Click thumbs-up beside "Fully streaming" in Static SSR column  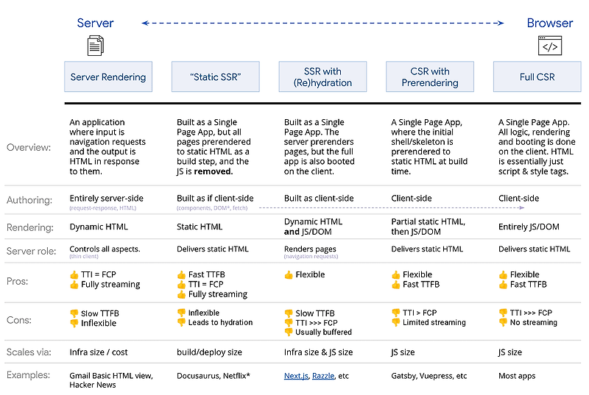coord(182,293)
